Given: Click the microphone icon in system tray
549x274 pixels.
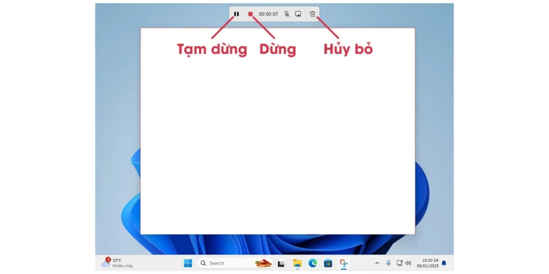Looking at the screenshot, I should [x=389, y=263].
